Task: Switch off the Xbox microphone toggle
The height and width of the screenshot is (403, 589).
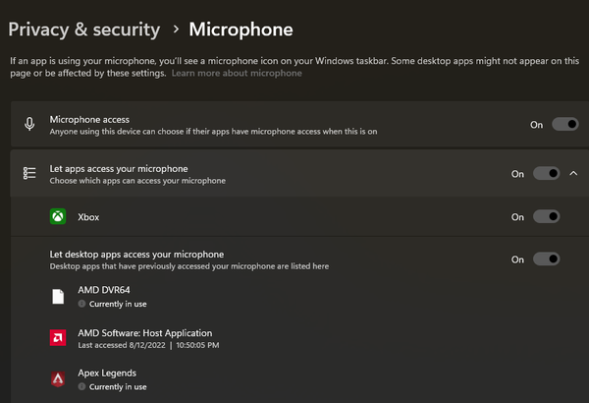Action: point(546,216)
